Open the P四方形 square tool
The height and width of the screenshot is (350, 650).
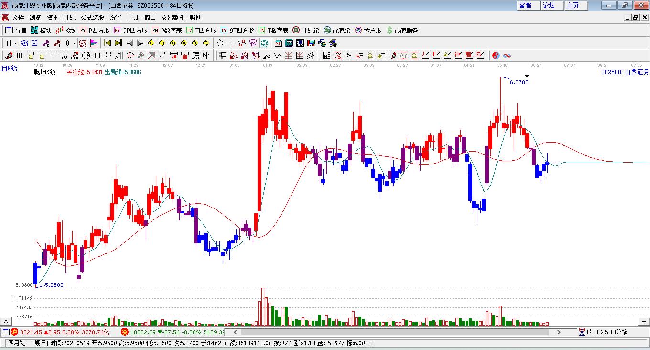tap(94, 30)
